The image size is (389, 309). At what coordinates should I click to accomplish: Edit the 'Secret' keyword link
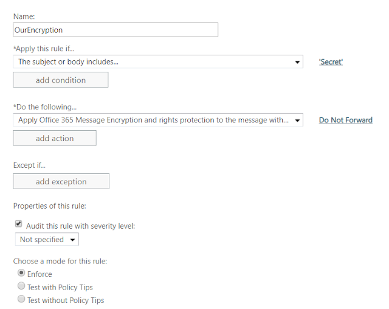(x=331, y=62)
